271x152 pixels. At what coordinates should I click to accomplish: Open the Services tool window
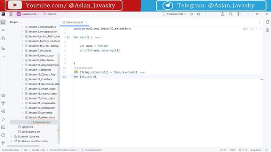[3, 111]
